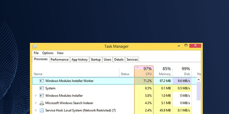
Task: Close the Task Manager window
Action: click(195, 46)
